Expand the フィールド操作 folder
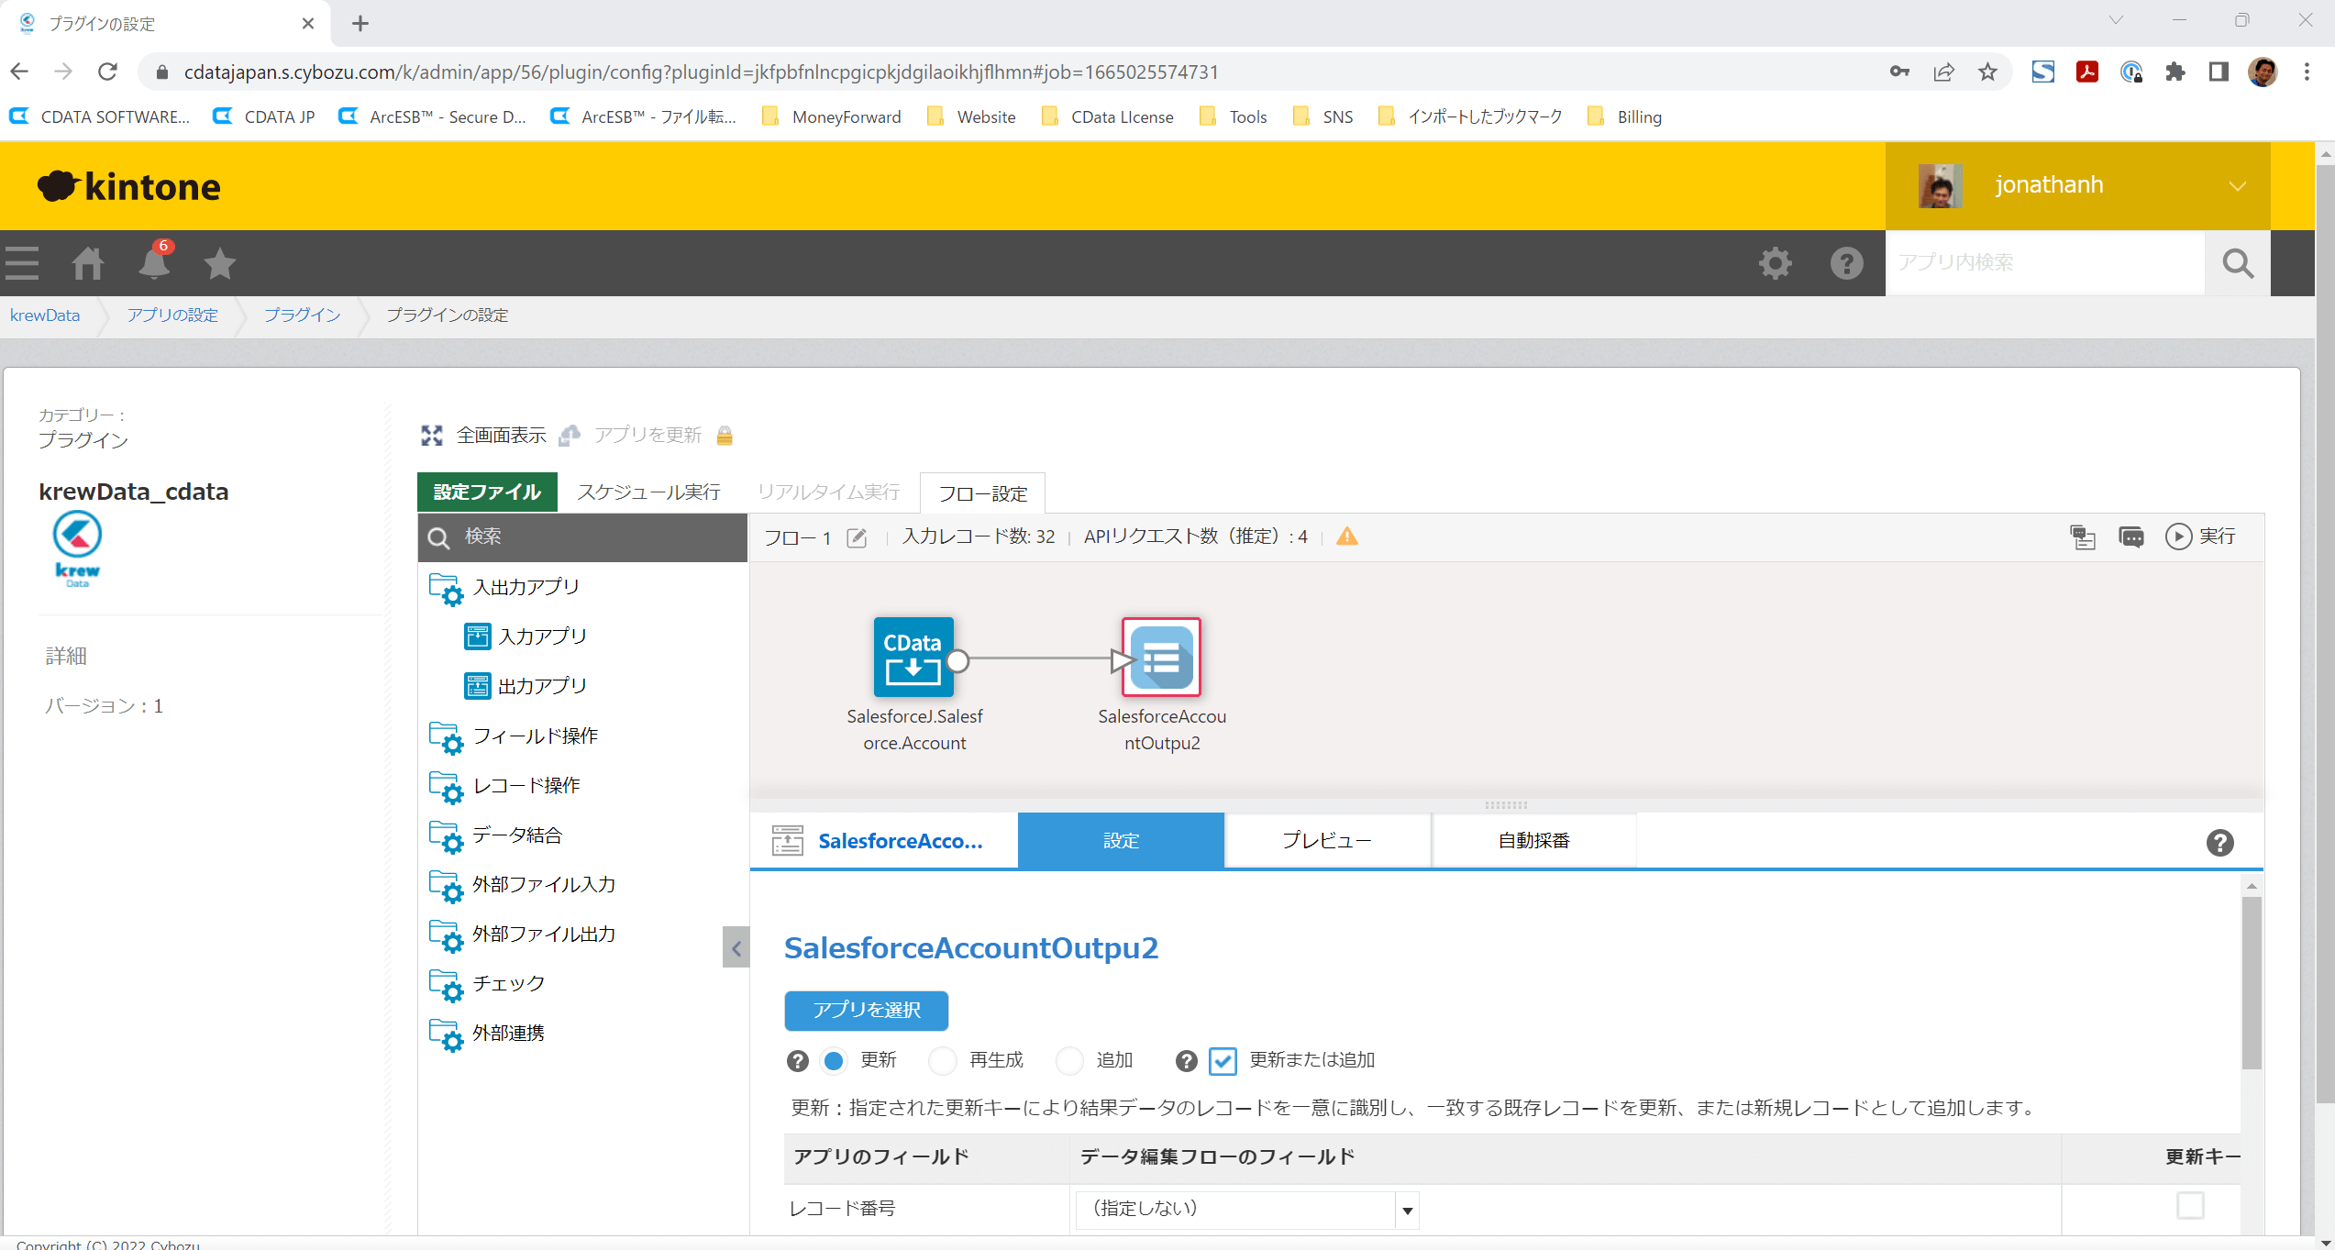 (x=534, y=736)
